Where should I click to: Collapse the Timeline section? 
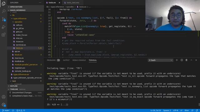pos(26,89)
